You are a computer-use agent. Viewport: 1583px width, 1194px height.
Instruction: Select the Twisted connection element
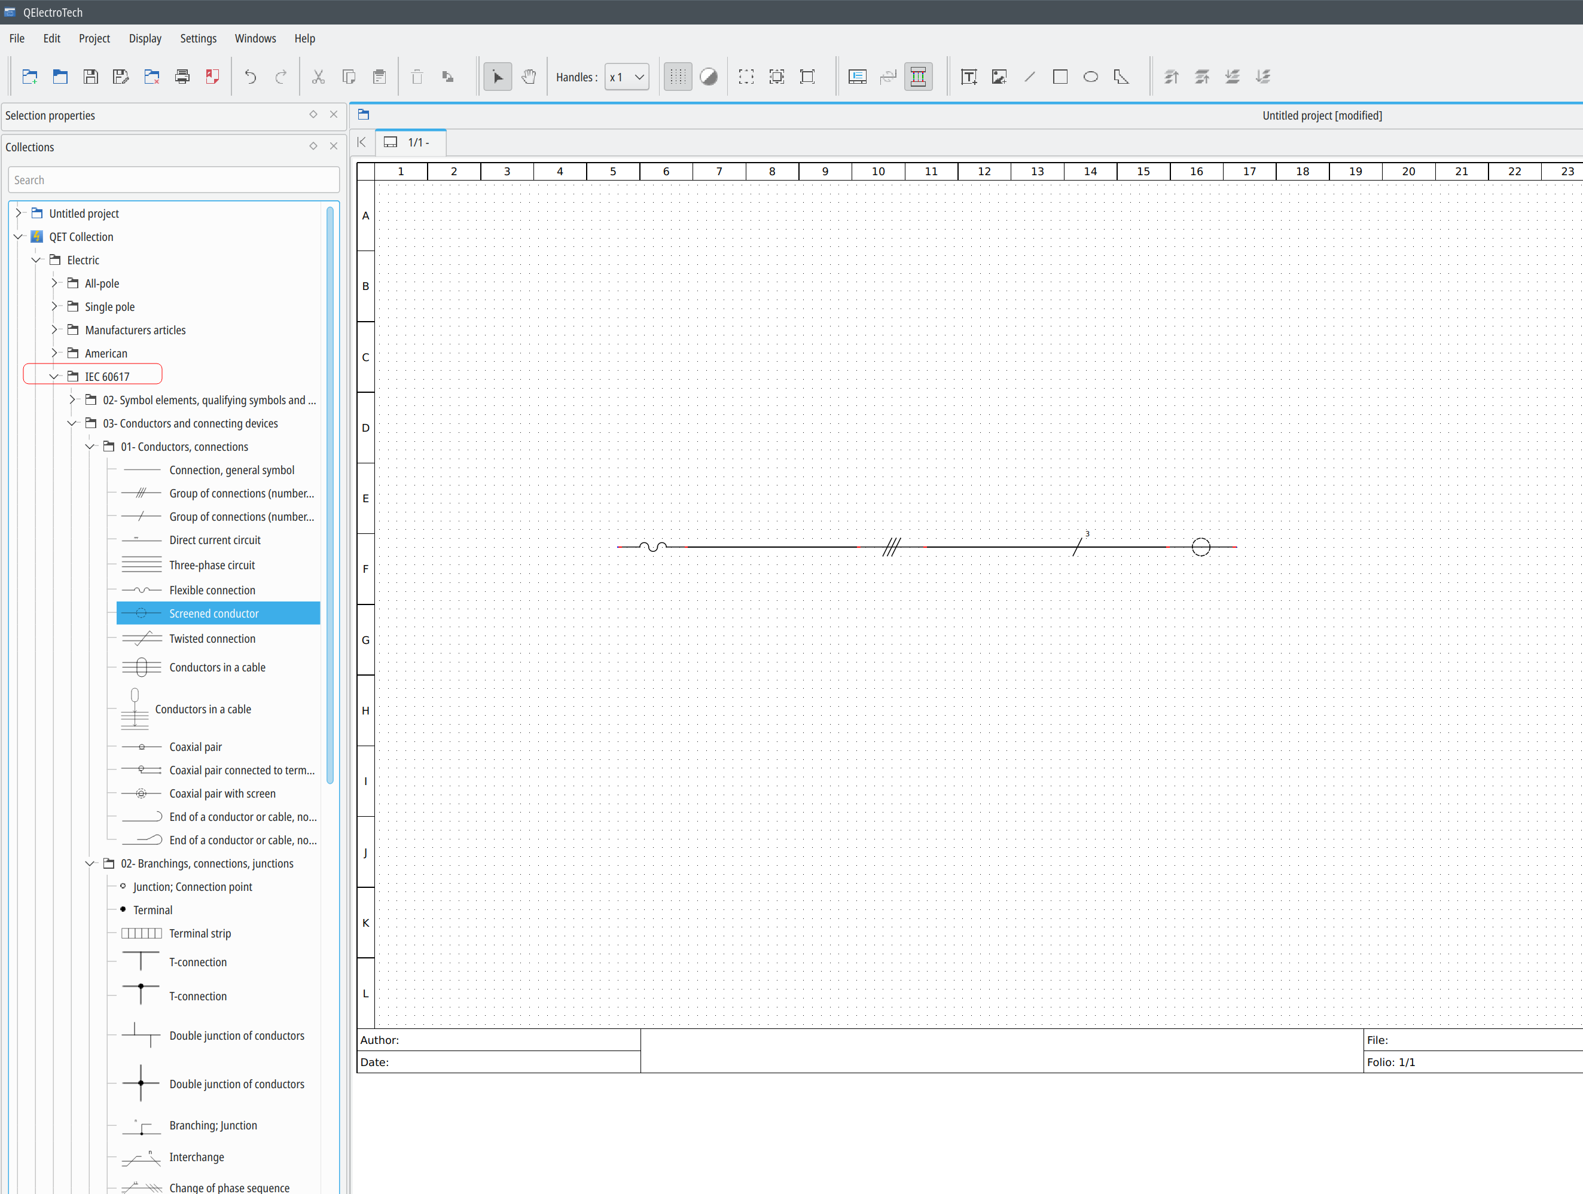[x=218, y=639]
